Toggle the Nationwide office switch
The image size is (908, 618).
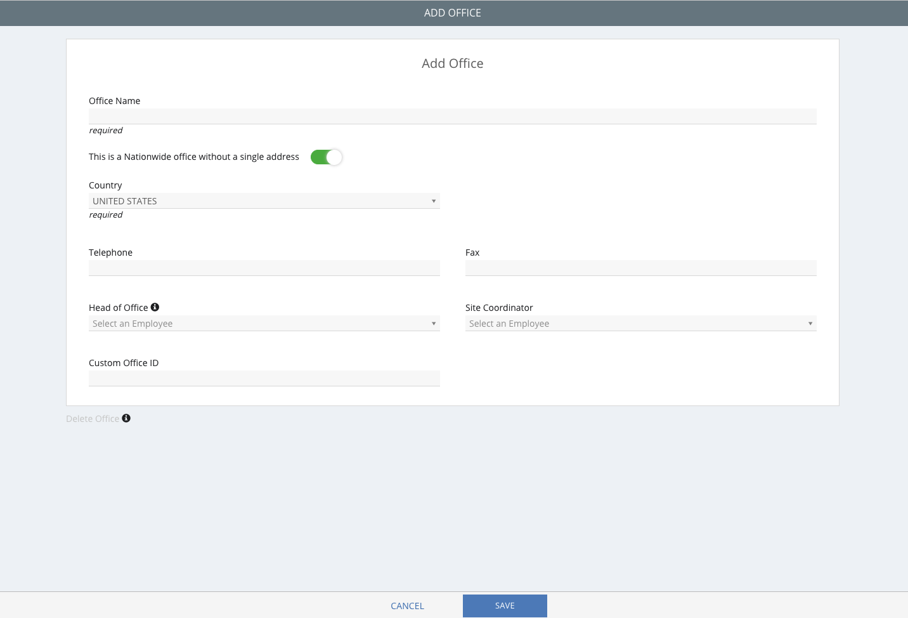point(327,157)
